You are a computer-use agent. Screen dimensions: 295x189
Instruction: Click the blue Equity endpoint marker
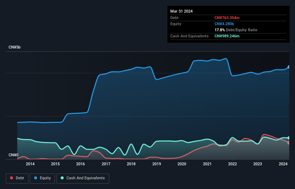point(289,67)
